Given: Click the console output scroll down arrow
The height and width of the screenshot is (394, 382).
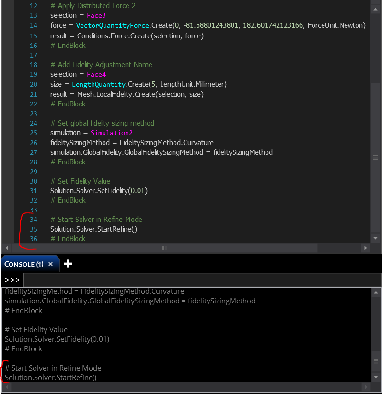Looking at the screenshot, I should [376, 377].
